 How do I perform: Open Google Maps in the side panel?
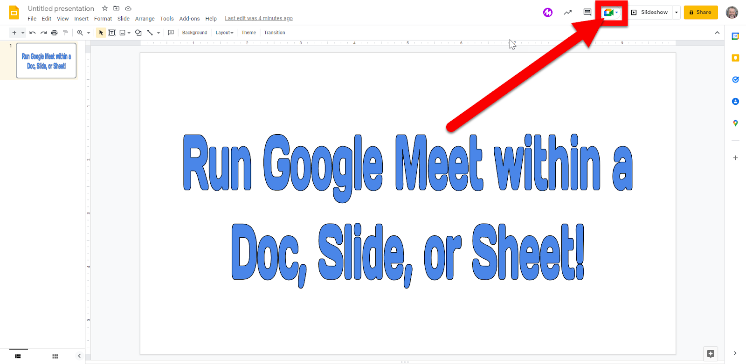pyautogui.click(x=735, y=123)
